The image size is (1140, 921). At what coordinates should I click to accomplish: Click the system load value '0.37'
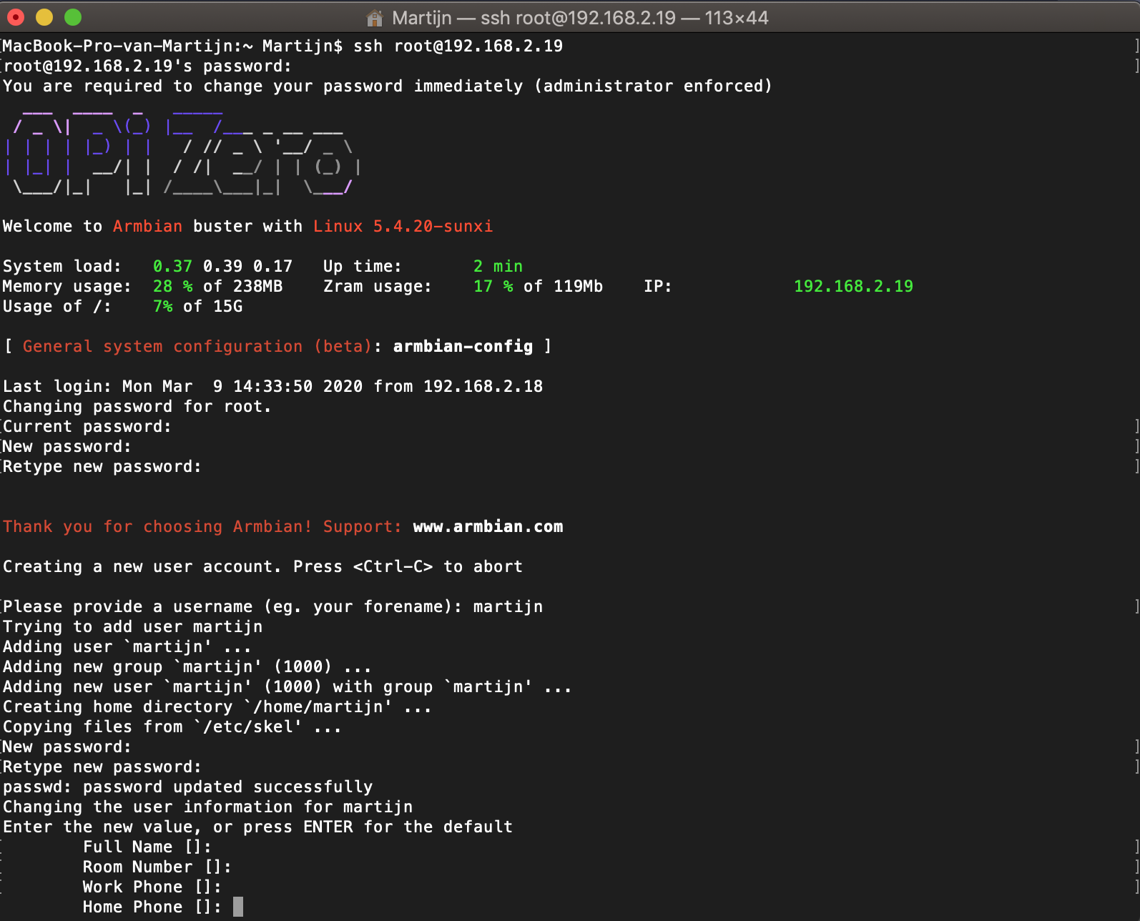point(172,266)
